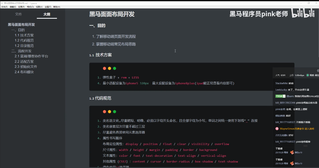This screenshot has width=319, height=168.
Task: Click the chat message pink老师最棒
Action: pyautogui.click(x=293, y=142)
